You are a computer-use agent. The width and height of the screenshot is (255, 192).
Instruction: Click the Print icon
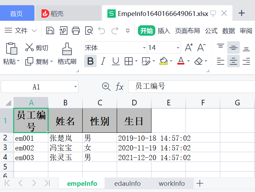point(76,31)
